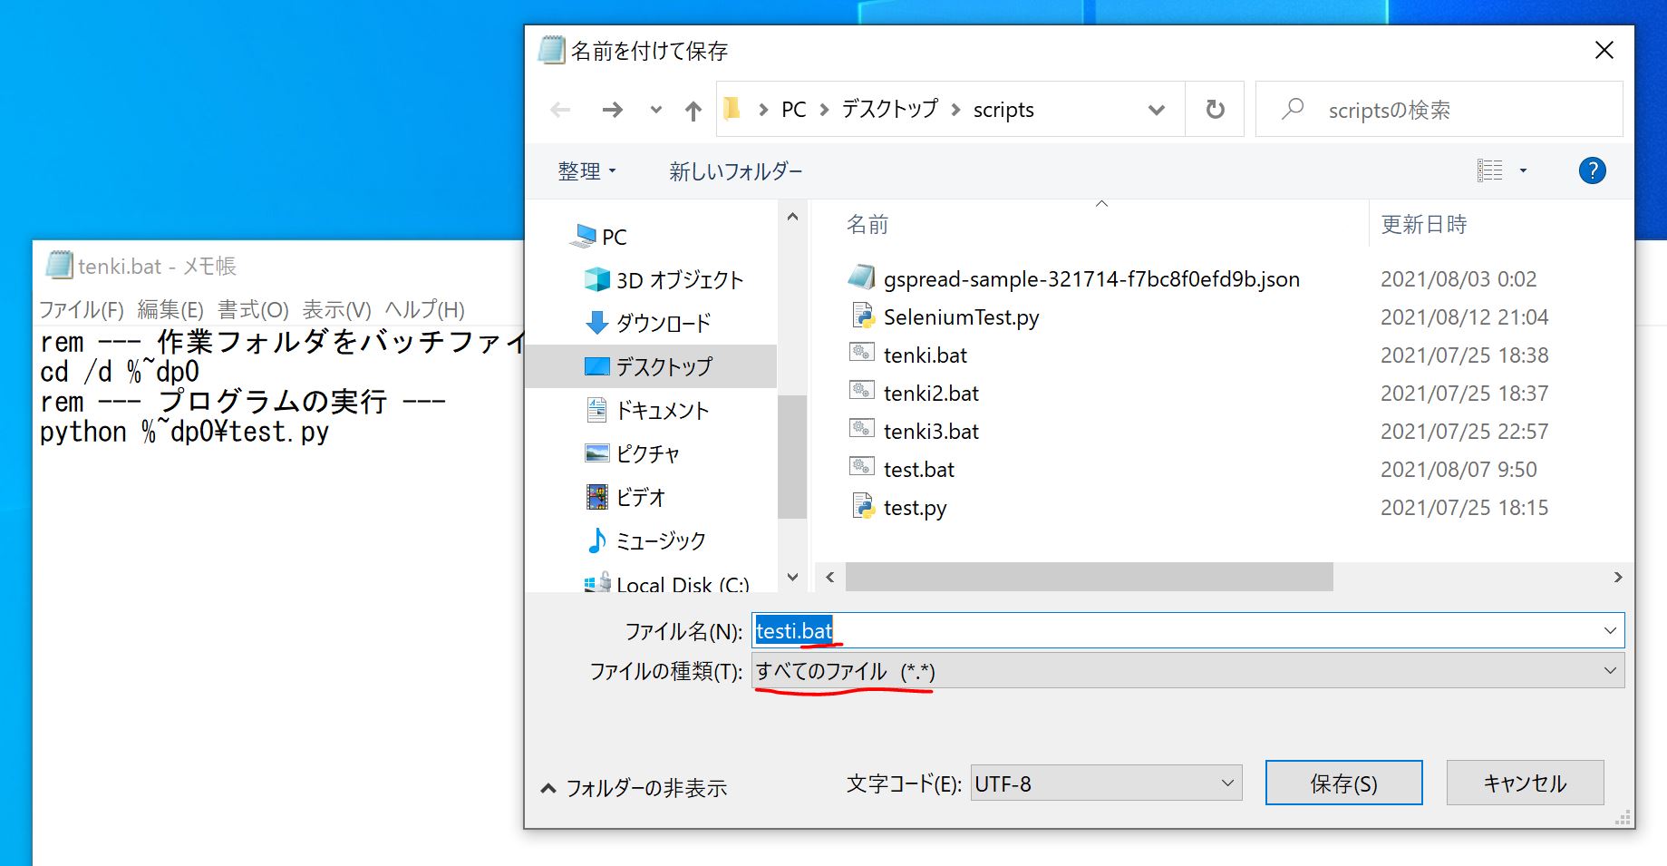Screen dimensions: 1667x866
Task: Open the 整理 menu
Action: (x=586, y=171)
